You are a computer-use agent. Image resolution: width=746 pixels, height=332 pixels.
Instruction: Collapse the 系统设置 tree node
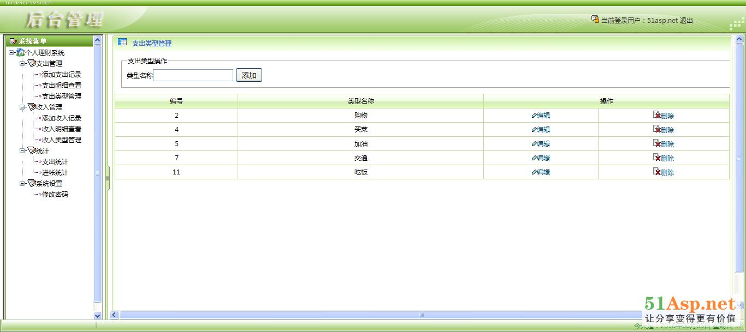22,184
